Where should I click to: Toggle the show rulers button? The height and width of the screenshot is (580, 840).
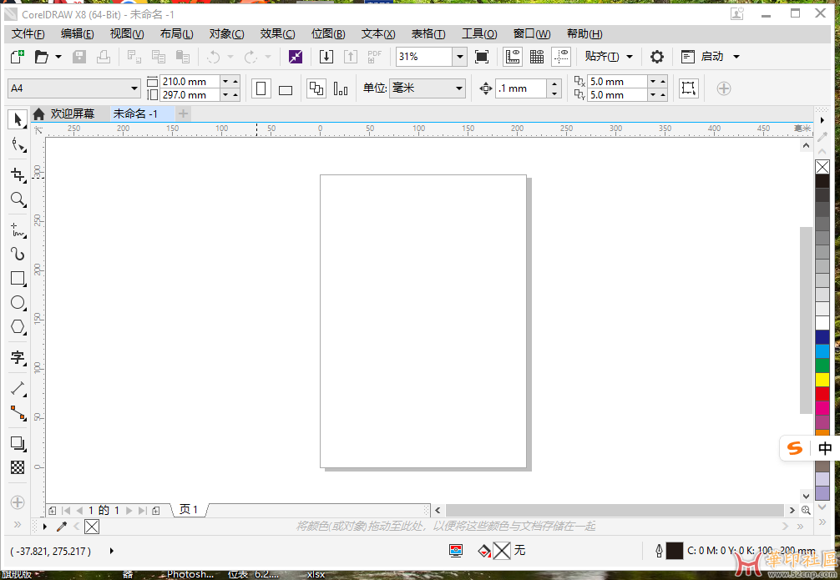pos(513,57)
